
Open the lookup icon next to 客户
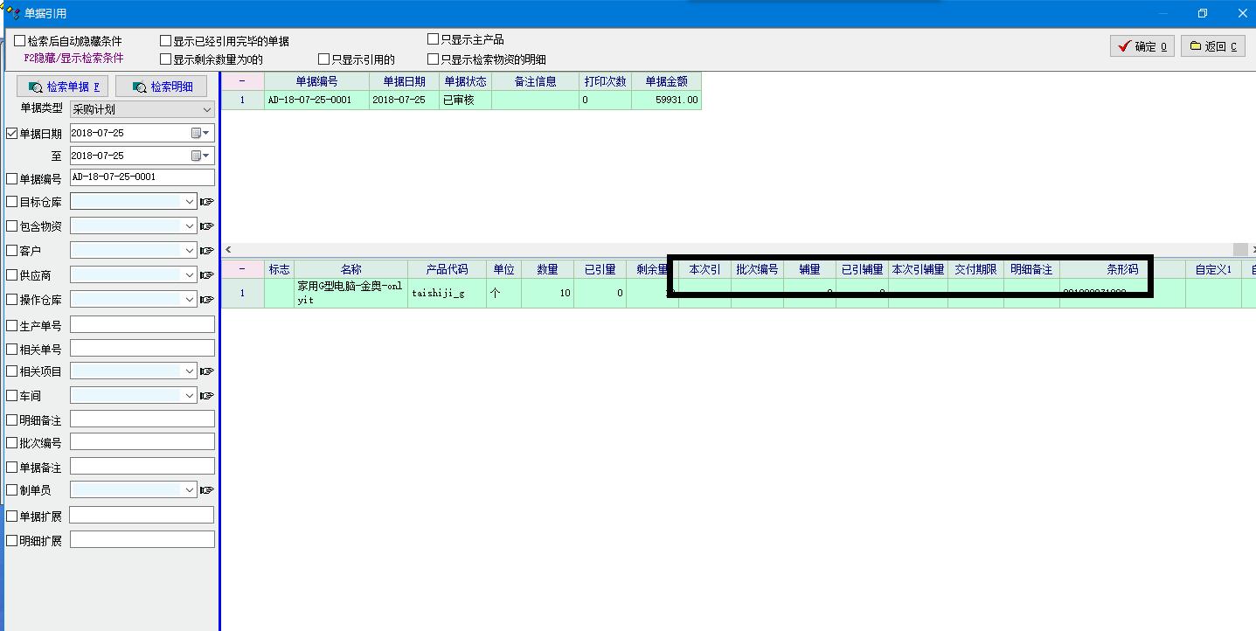click(206, 251)
